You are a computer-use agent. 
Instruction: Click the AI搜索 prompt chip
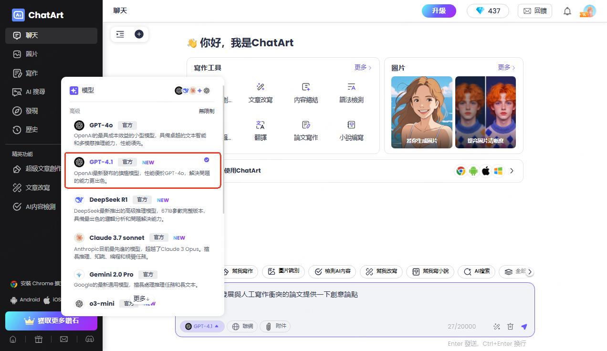point(477,271)
